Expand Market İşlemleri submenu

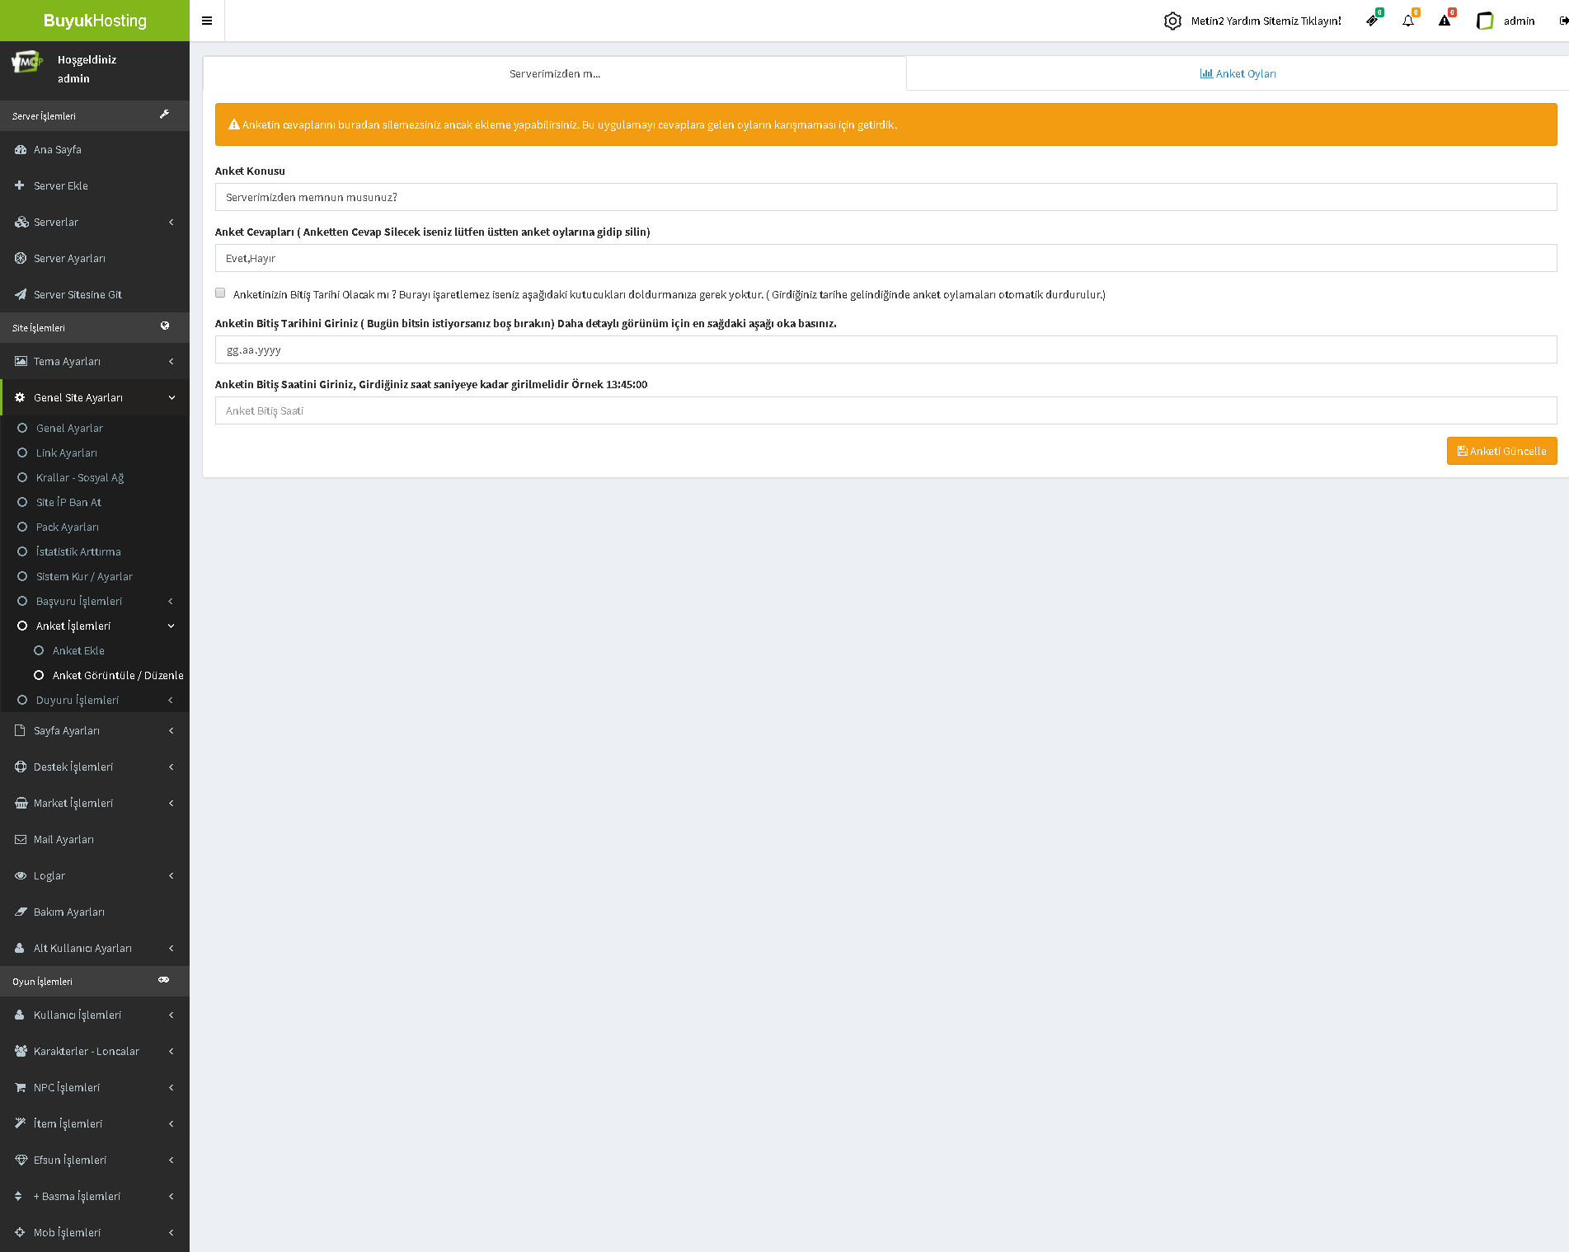pyautogui.click(x=94, y=803)
